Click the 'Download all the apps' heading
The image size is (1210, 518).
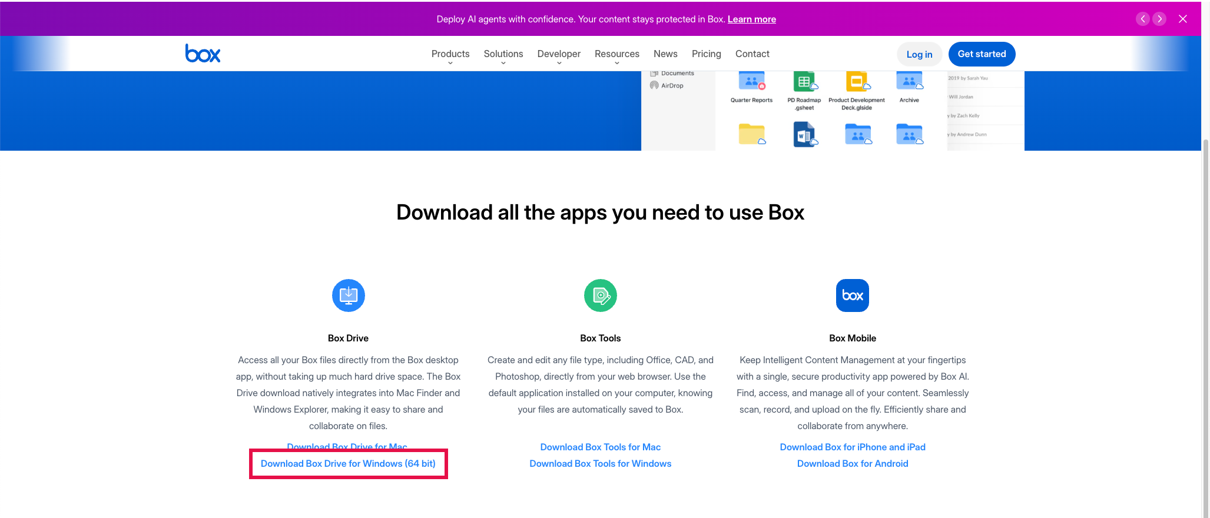coord(601,212)
